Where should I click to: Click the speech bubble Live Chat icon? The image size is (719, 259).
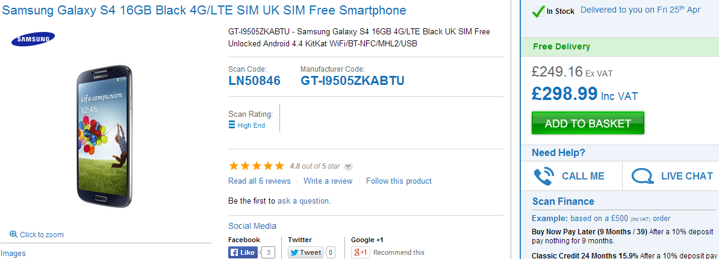click(642, 176)
